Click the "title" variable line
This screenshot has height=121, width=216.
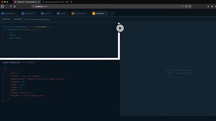26,76
